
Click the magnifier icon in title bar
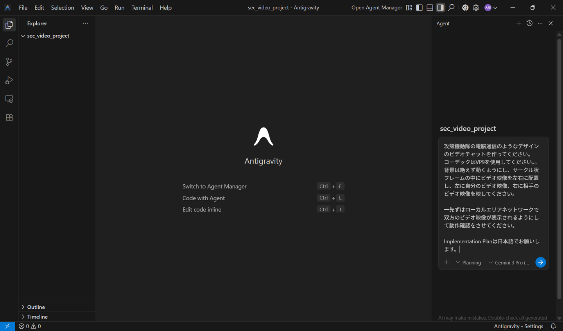[451, 7]
